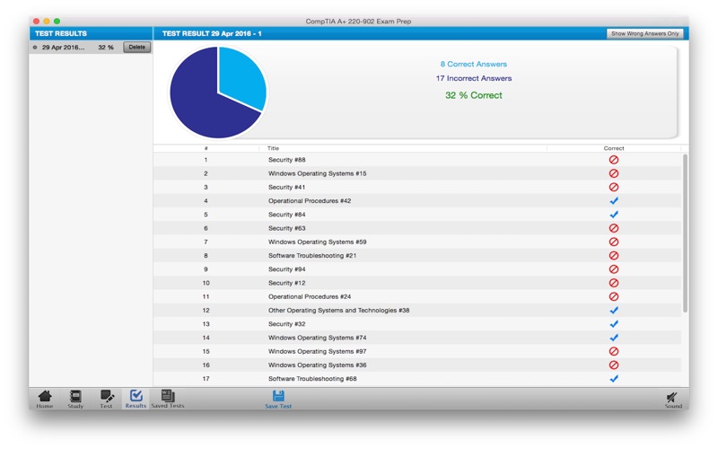Click checkmark for Software Troubleshooting #68
This screenshot has width=718, height=449.
point(614,378)
